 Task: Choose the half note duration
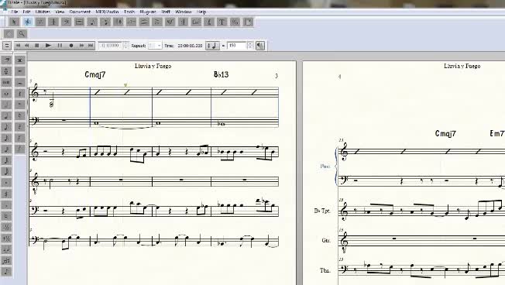[x=6, y=105]
